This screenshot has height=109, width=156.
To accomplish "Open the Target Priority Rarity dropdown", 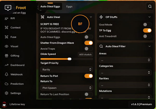I will click(x=67, y=70).
